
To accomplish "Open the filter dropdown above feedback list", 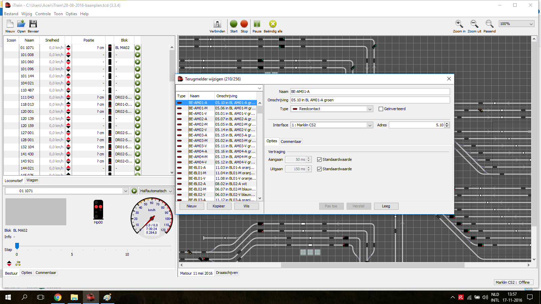I will tap(260, 88).
